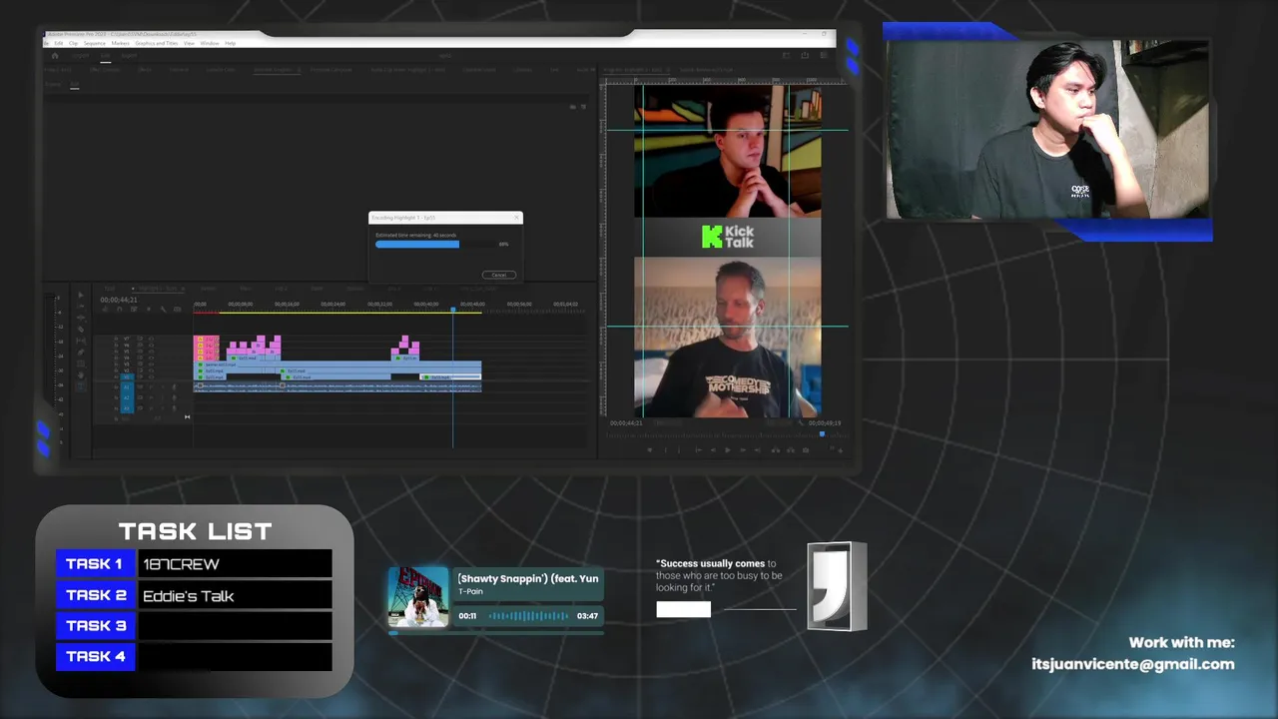The height and width of the screenshot is (719, 1278).
Task: Open timeline display settings wrench
Action: point(163,309)
